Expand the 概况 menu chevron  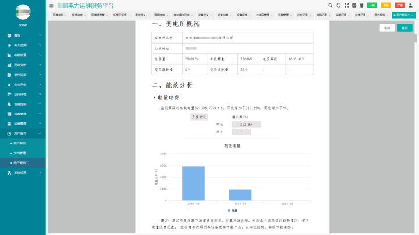click(40, 35)
